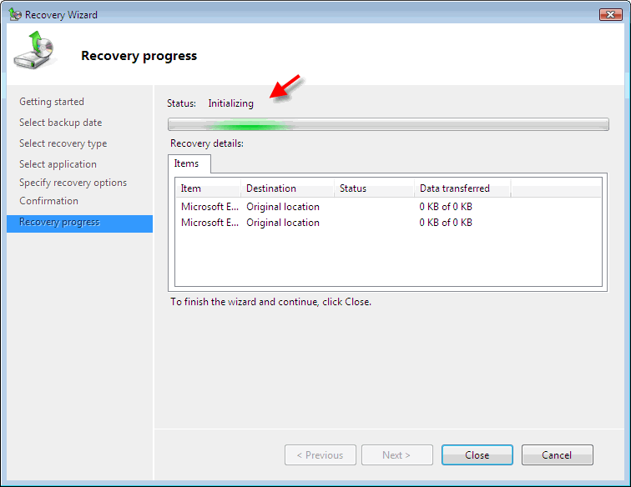Click first row's Original location cell
The width and height of the screenshot is (631, 487).
tap(283, 207)
